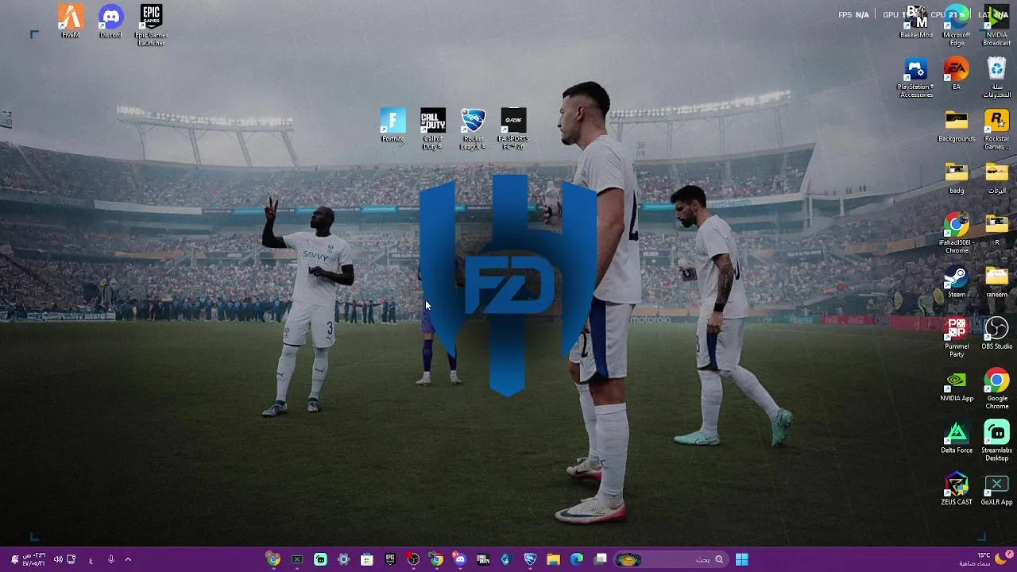
Task: Open the network status icon in the tray
Action: (x=72, y=559)
